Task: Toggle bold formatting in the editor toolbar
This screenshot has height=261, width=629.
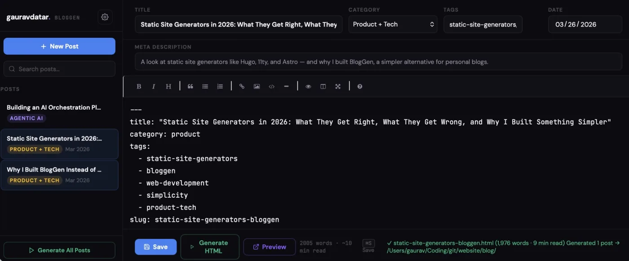Action: tap(139, 86)
